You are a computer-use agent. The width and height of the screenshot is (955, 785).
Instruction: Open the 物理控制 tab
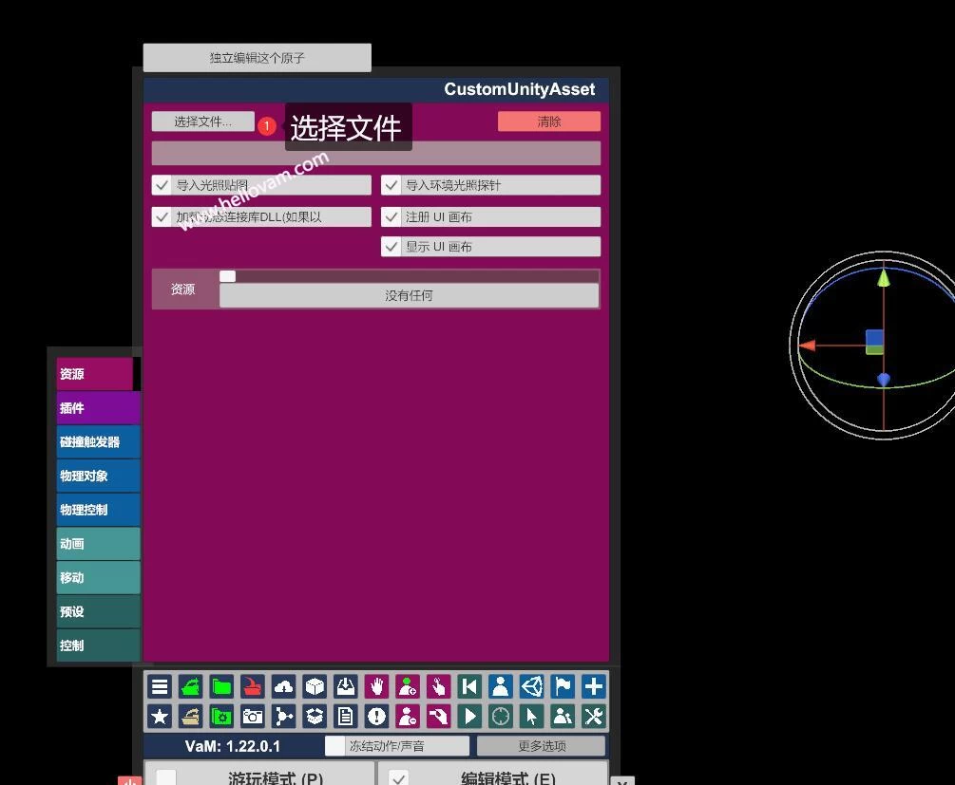pos(98,510)
